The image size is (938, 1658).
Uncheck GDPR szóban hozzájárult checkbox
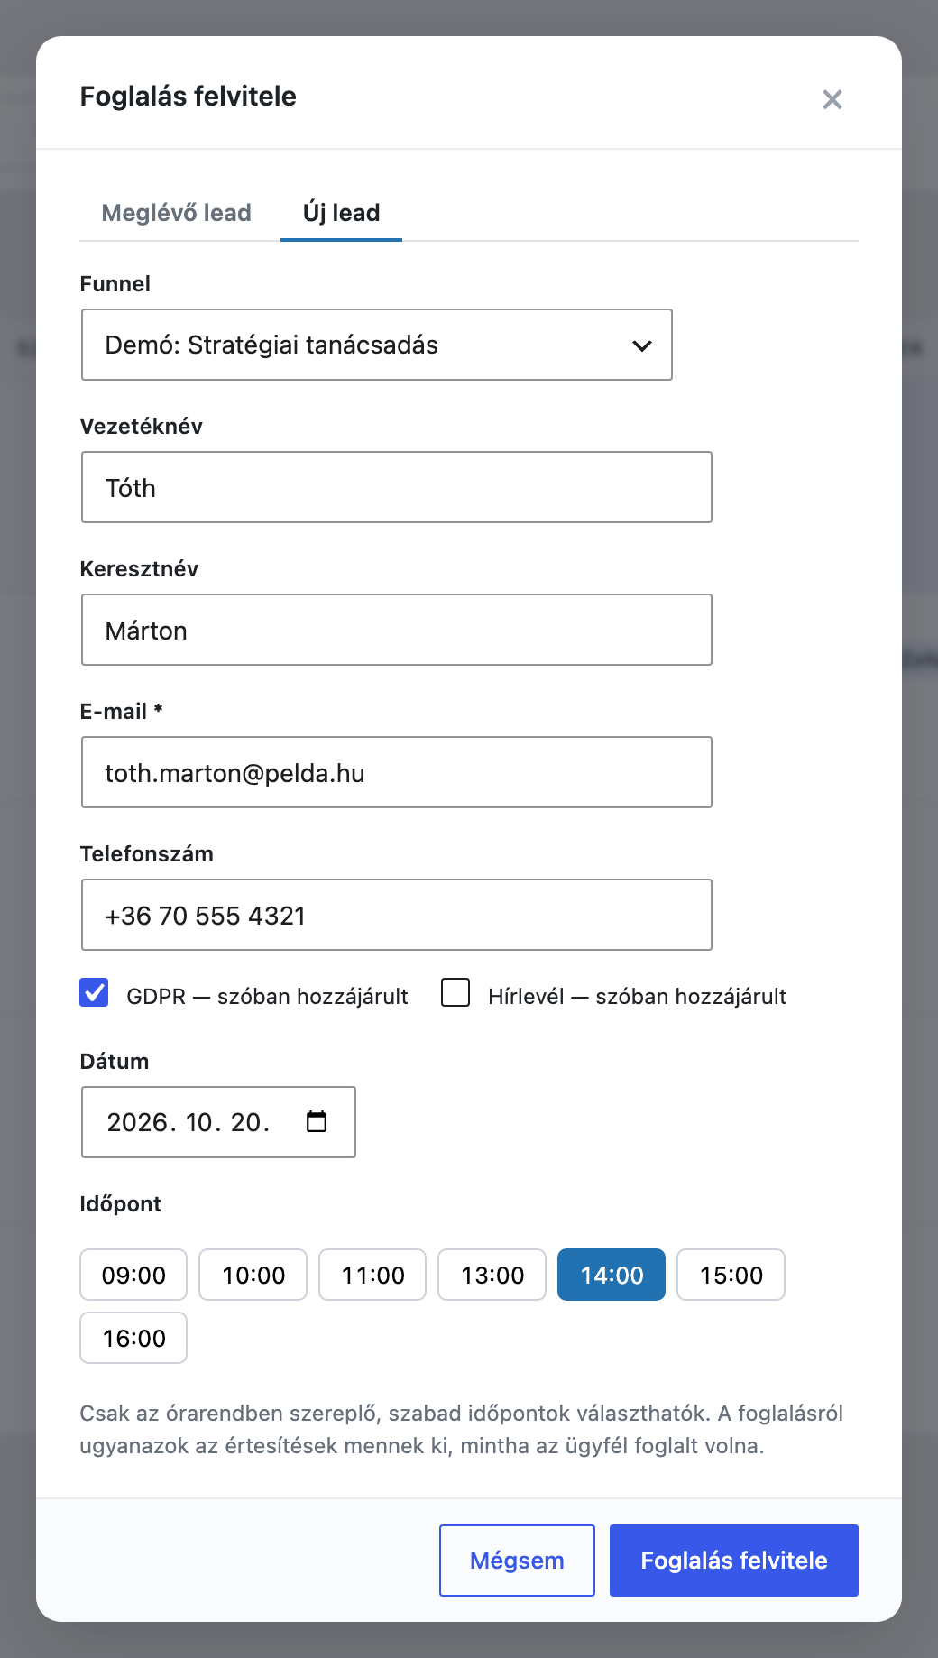pos(94,992)
